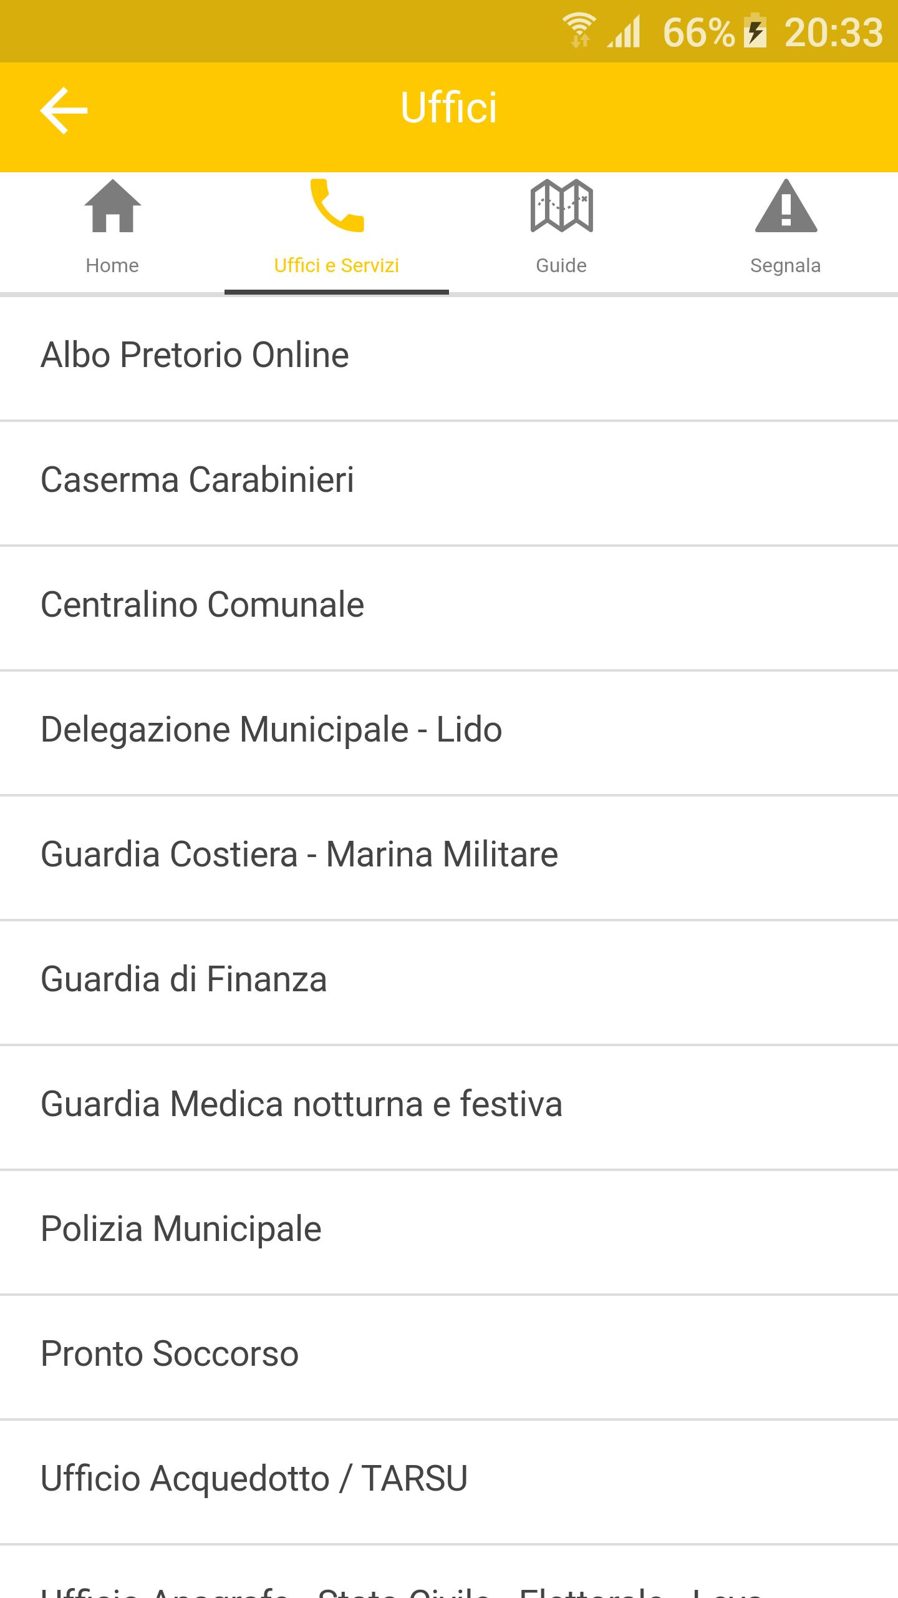The width and height of the screenshot is (898, 1598).
Task: Tap the phone icon for Uffici e Servizi
Action: (337, 206)
